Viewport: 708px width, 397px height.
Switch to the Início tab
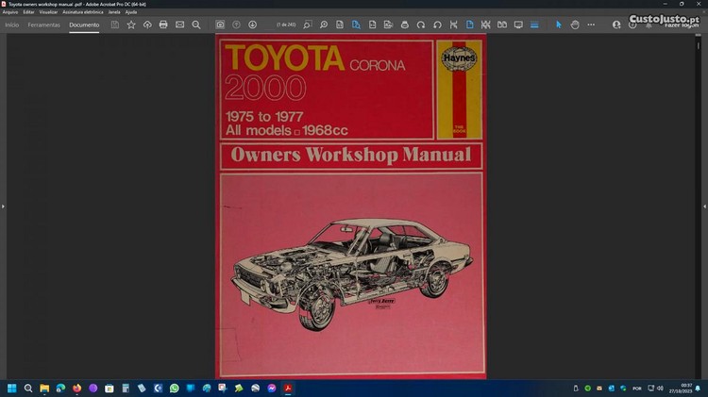pos(12,25)
